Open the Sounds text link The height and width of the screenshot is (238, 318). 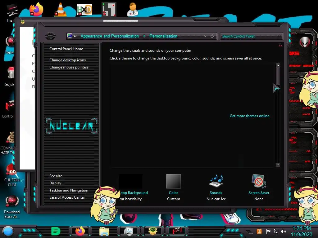[x=216, y=193]
